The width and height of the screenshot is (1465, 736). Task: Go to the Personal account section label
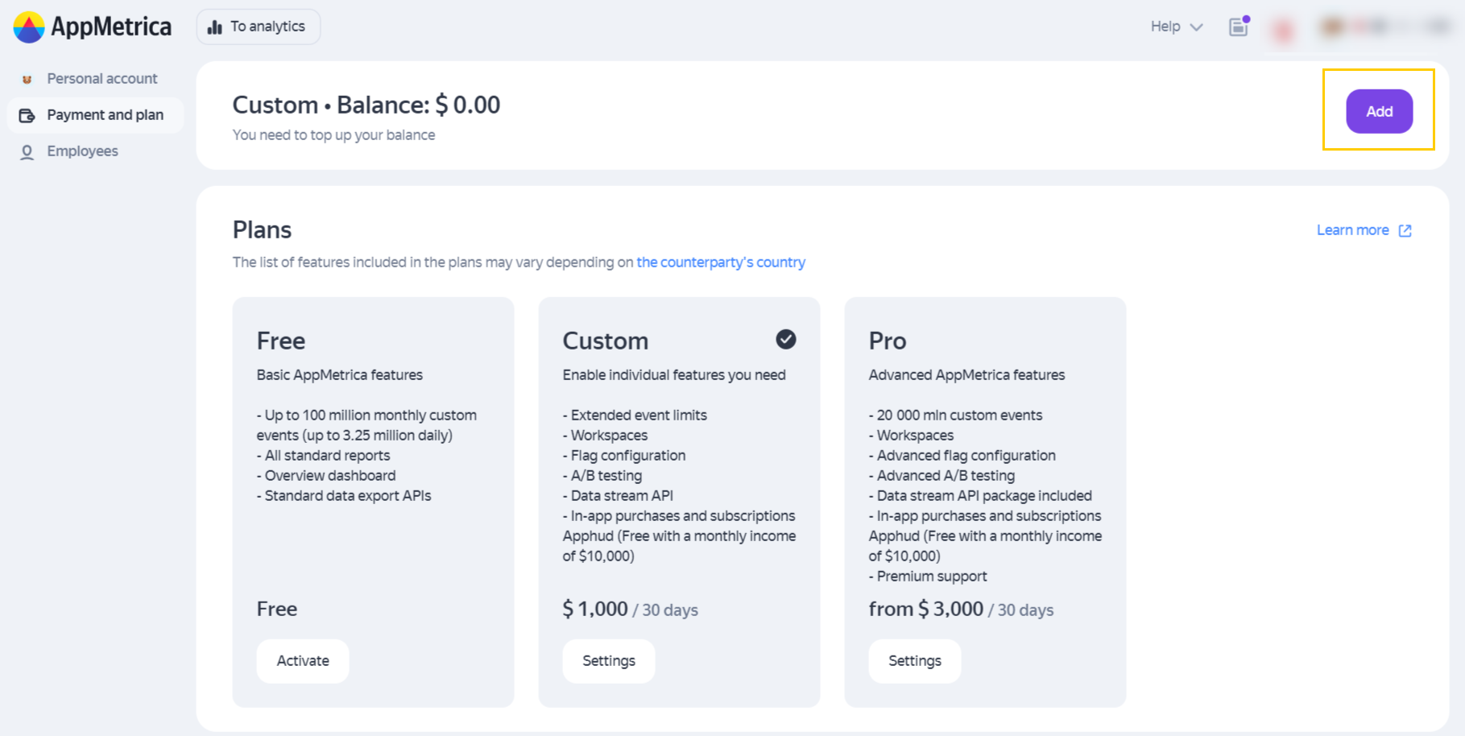pyautogui.click(x=102, y=79)
